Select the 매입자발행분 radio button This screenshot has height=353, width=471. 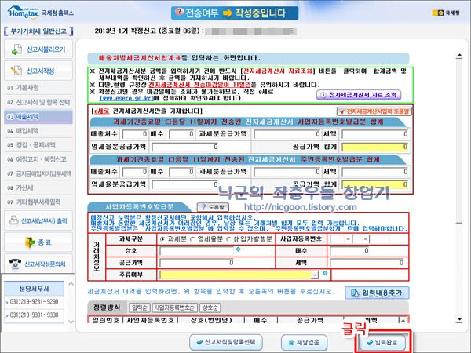228,239
